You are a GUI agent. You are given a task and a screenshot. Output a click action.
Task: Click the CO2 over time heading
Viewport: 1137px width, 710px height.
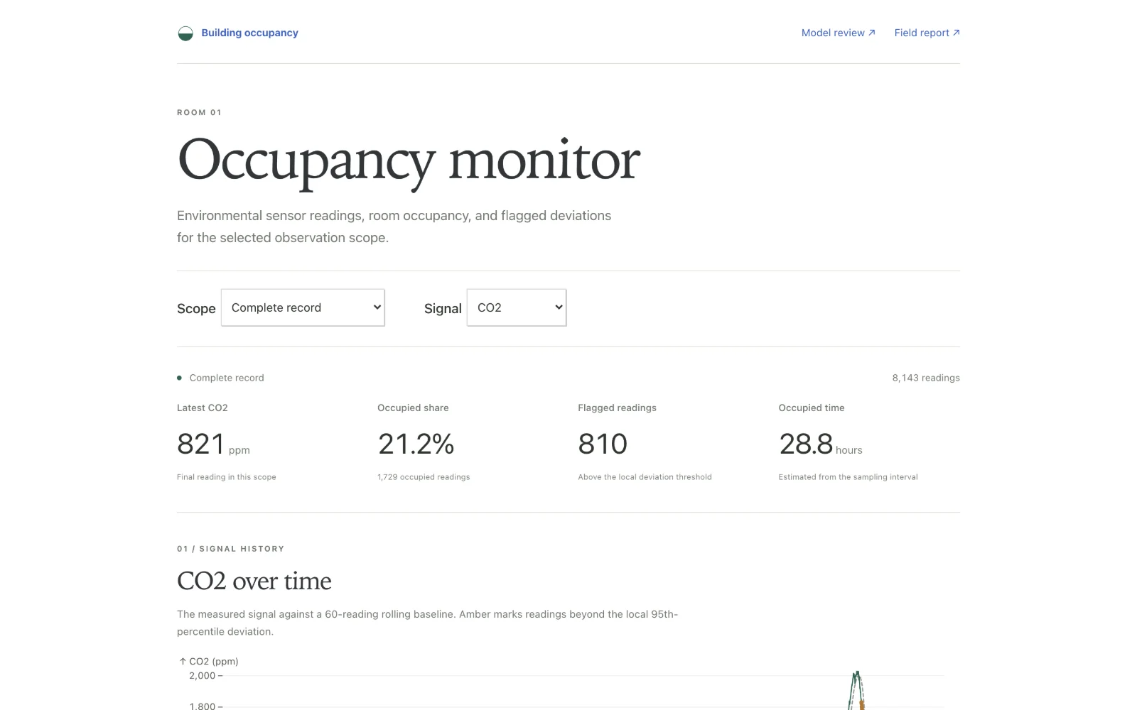pyautogui.click(x=254, y=581)
